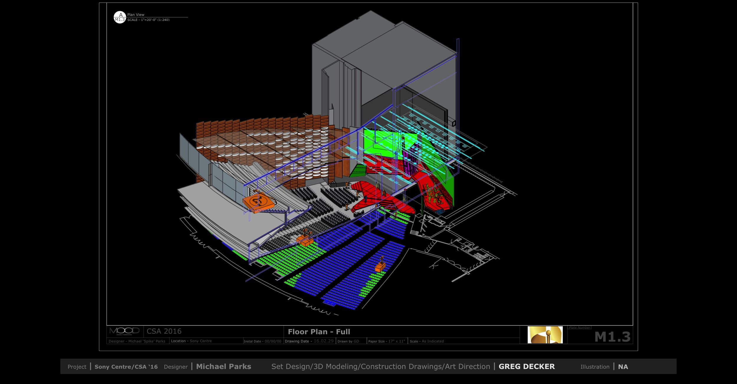Open the circled 'A' plan view marker
This screenshot has height=384, width=737.
pyautogui.click(x=120, y=14)
